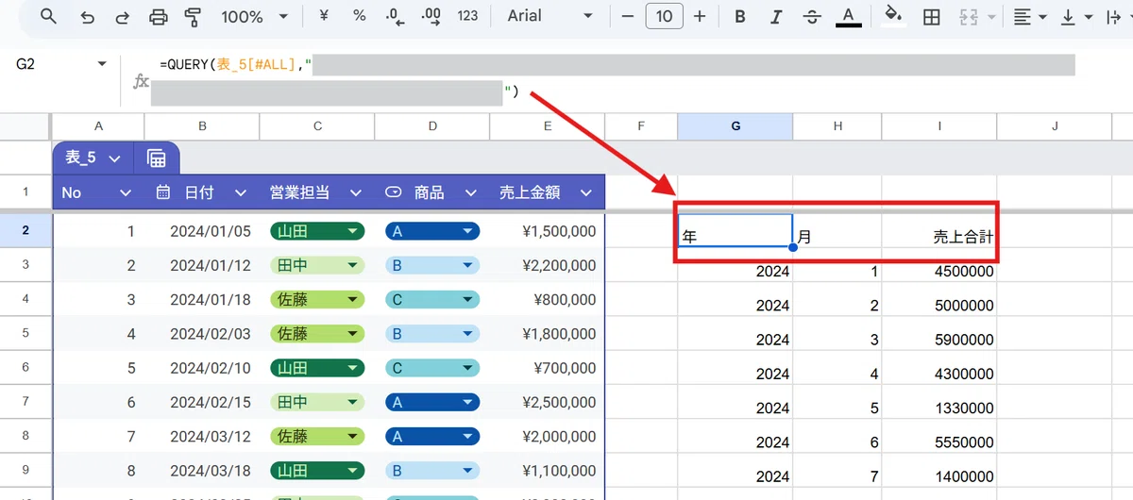The image size is (1133, 500).
Task: Open vertical align dropdown
Action: (1075, 16)
